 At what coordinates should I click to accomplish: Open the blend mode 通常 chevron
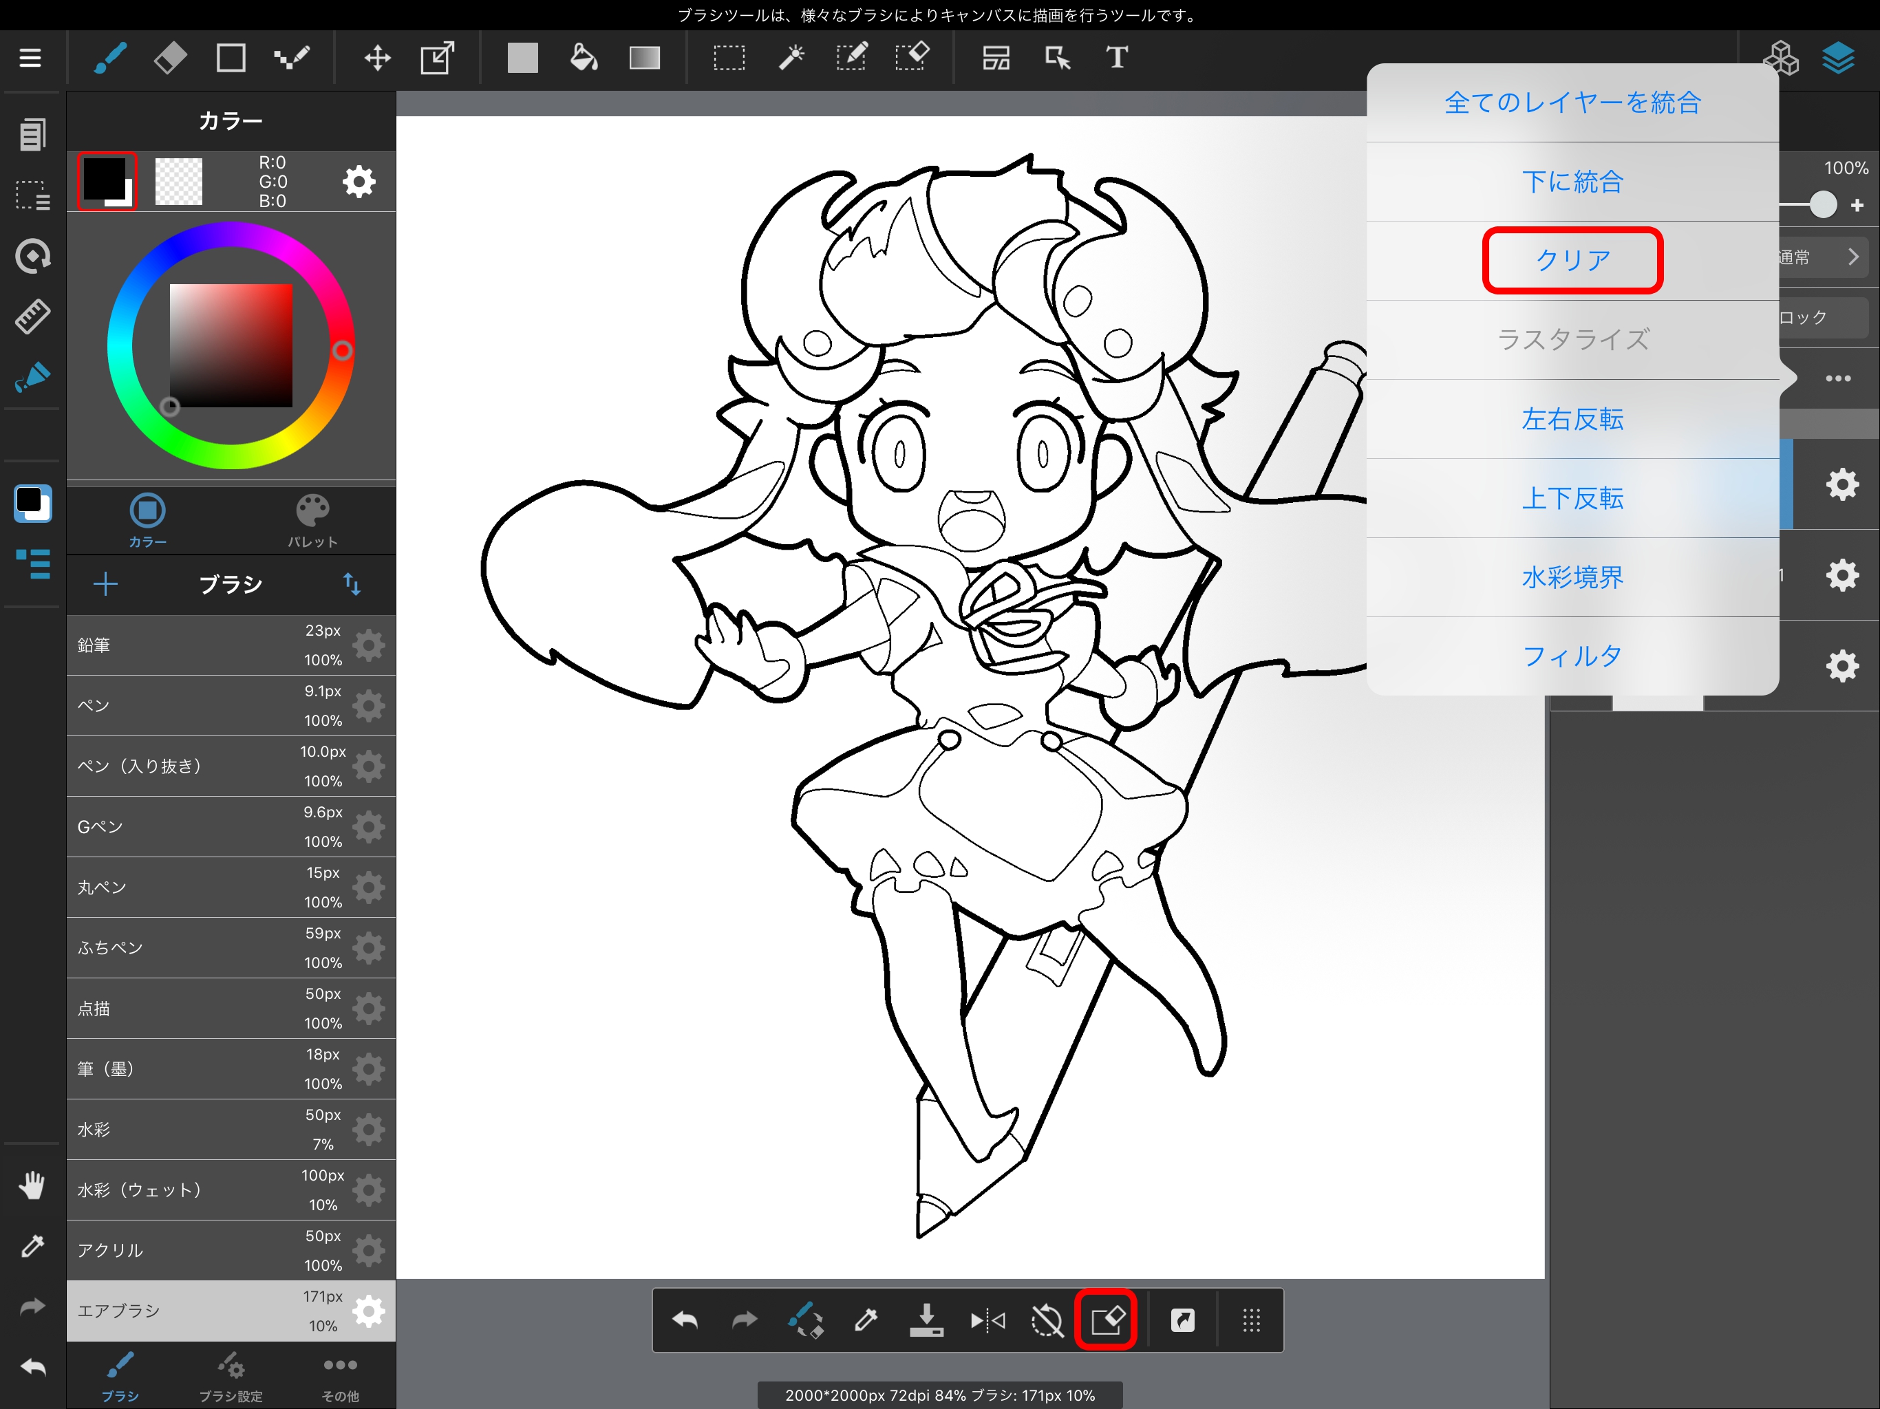1854,257
